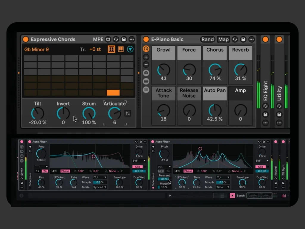Disable the Utility device activator
The height and width of the screenshot is (229, 305).
279,39
